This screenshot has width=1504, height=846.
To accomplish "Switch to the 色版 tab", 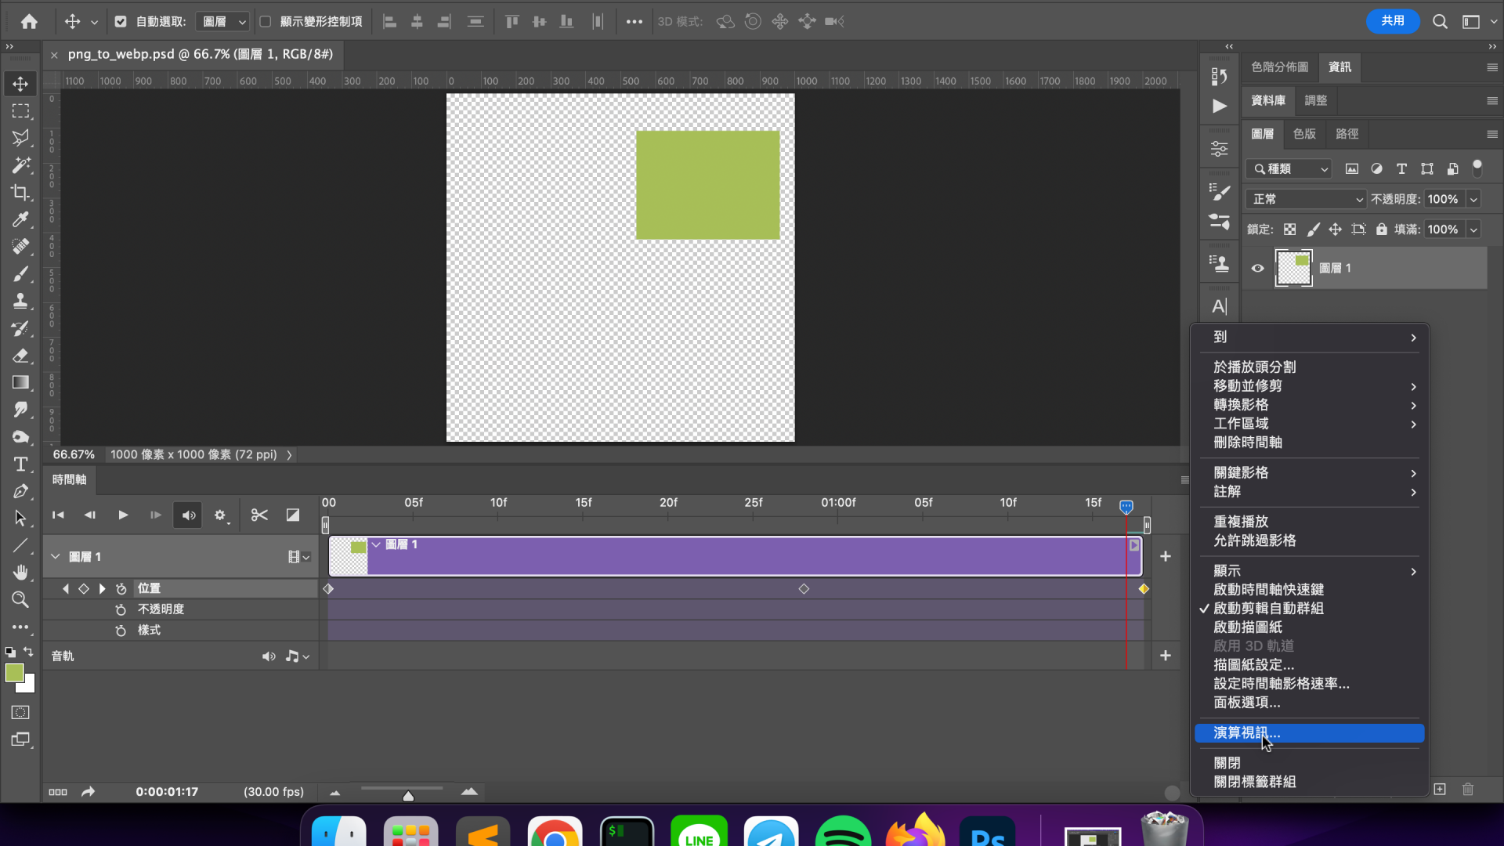I will [x=1304, y=134].
